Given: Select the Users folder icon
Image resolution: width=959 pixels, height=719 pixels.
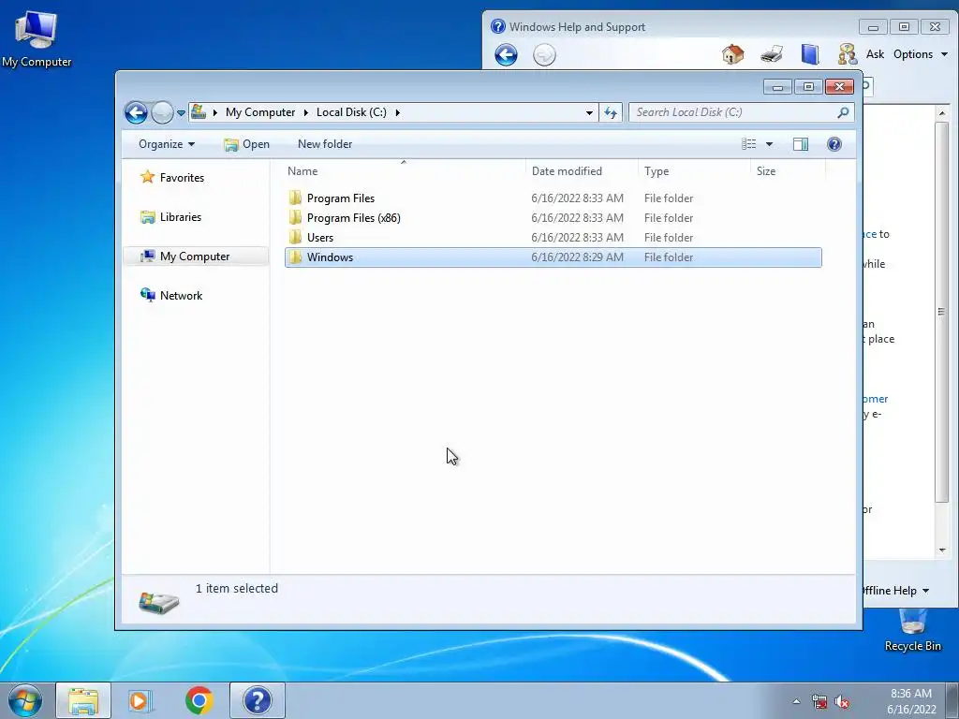Looking at the screenshot, I should (x=295, y=237).
